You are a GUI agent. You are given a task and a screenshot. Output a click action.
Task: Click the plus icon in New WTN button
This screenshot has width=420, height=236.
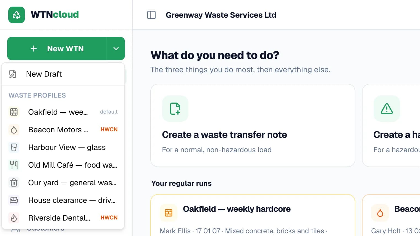(x=34, y=49)
